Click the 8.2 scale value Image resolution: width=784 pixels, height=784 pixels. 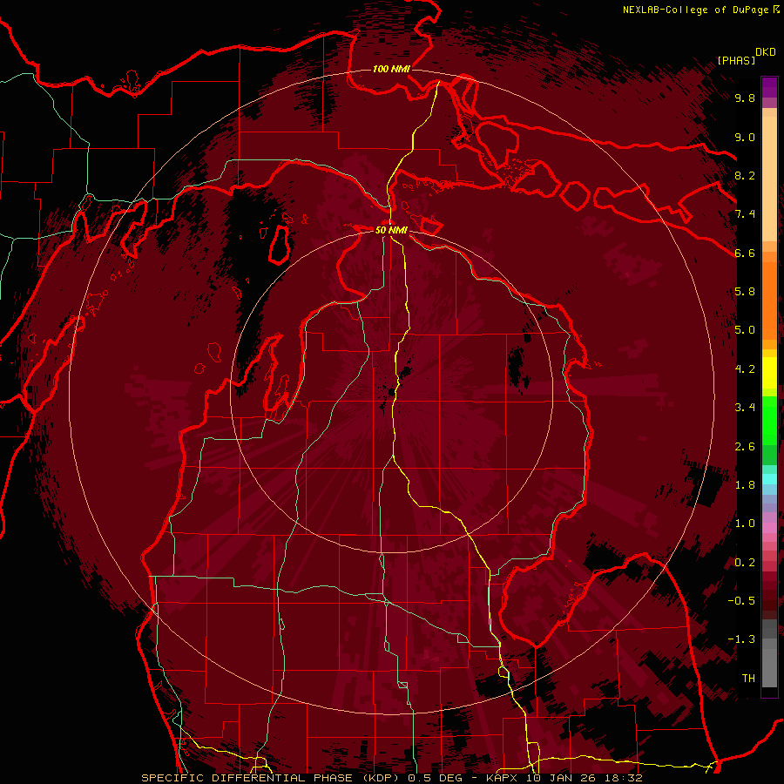pyautogui.click(x=745, y=175)
